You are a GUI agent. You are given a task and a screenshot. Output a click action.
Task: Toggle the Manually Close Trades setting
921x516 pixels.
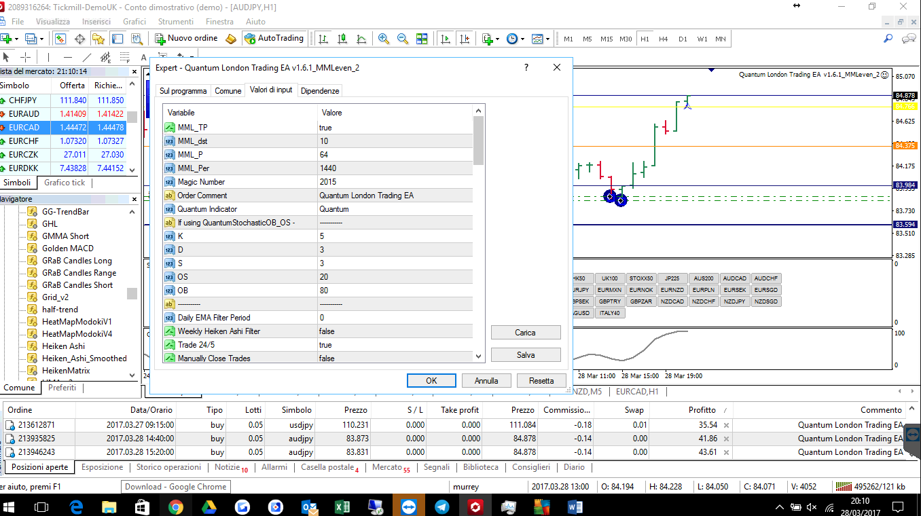point(394,358)
